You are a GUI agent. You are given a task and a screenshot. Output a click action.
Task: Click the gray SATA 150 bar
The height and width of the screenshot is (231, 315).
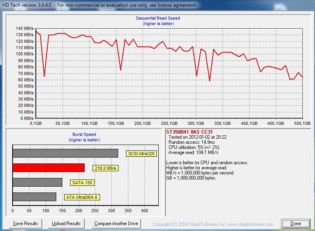pyautogui.click(x=37, y=182)
